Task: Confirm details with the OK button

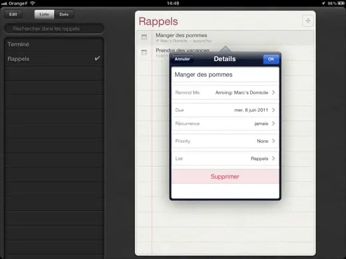Action: pos(271,59)
